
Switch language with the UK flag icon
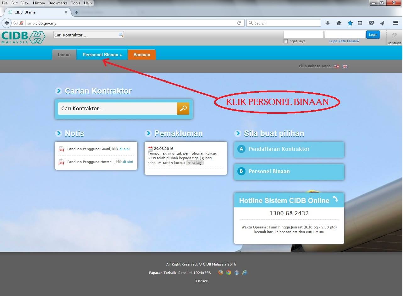click(x=345, y=66)
